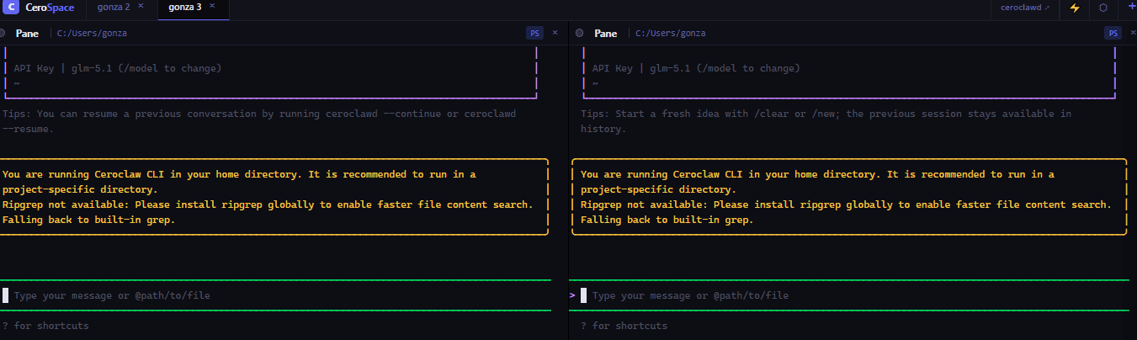Click the status dot in right pane header
The image size is (1137, 340).
coord(579,33)
